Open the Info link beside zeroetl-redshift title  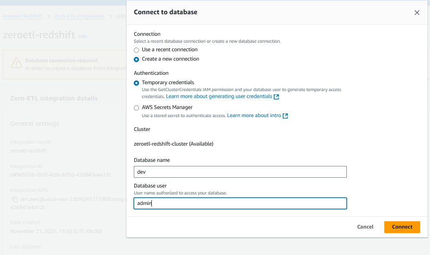click(x=82, y=36)
